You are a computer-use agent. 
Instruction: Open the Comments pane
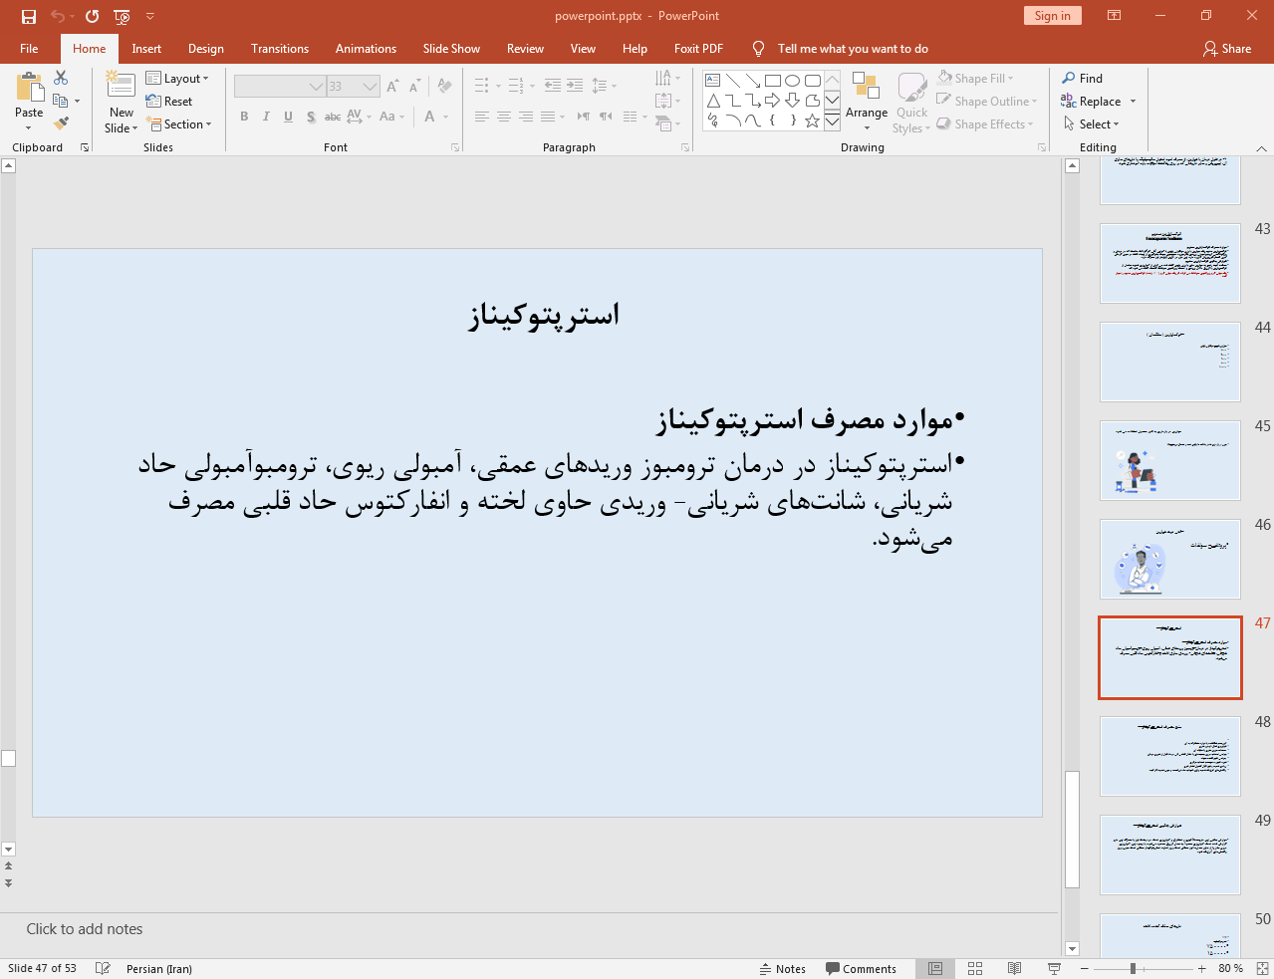[x=861, y=968]
